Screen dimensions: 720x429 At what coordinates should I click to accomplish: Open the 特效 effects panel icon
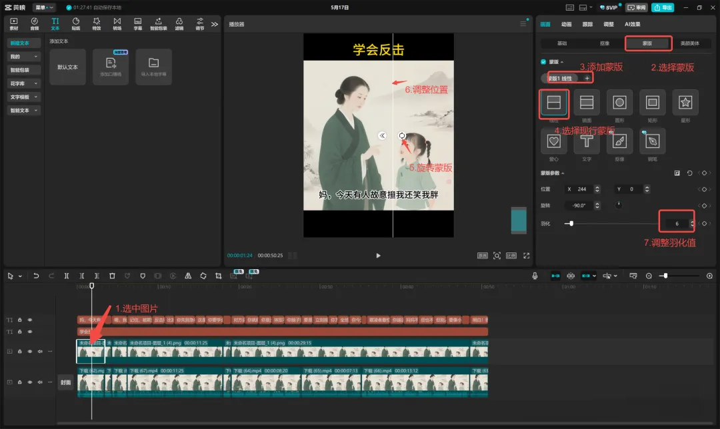click(97, 24)
